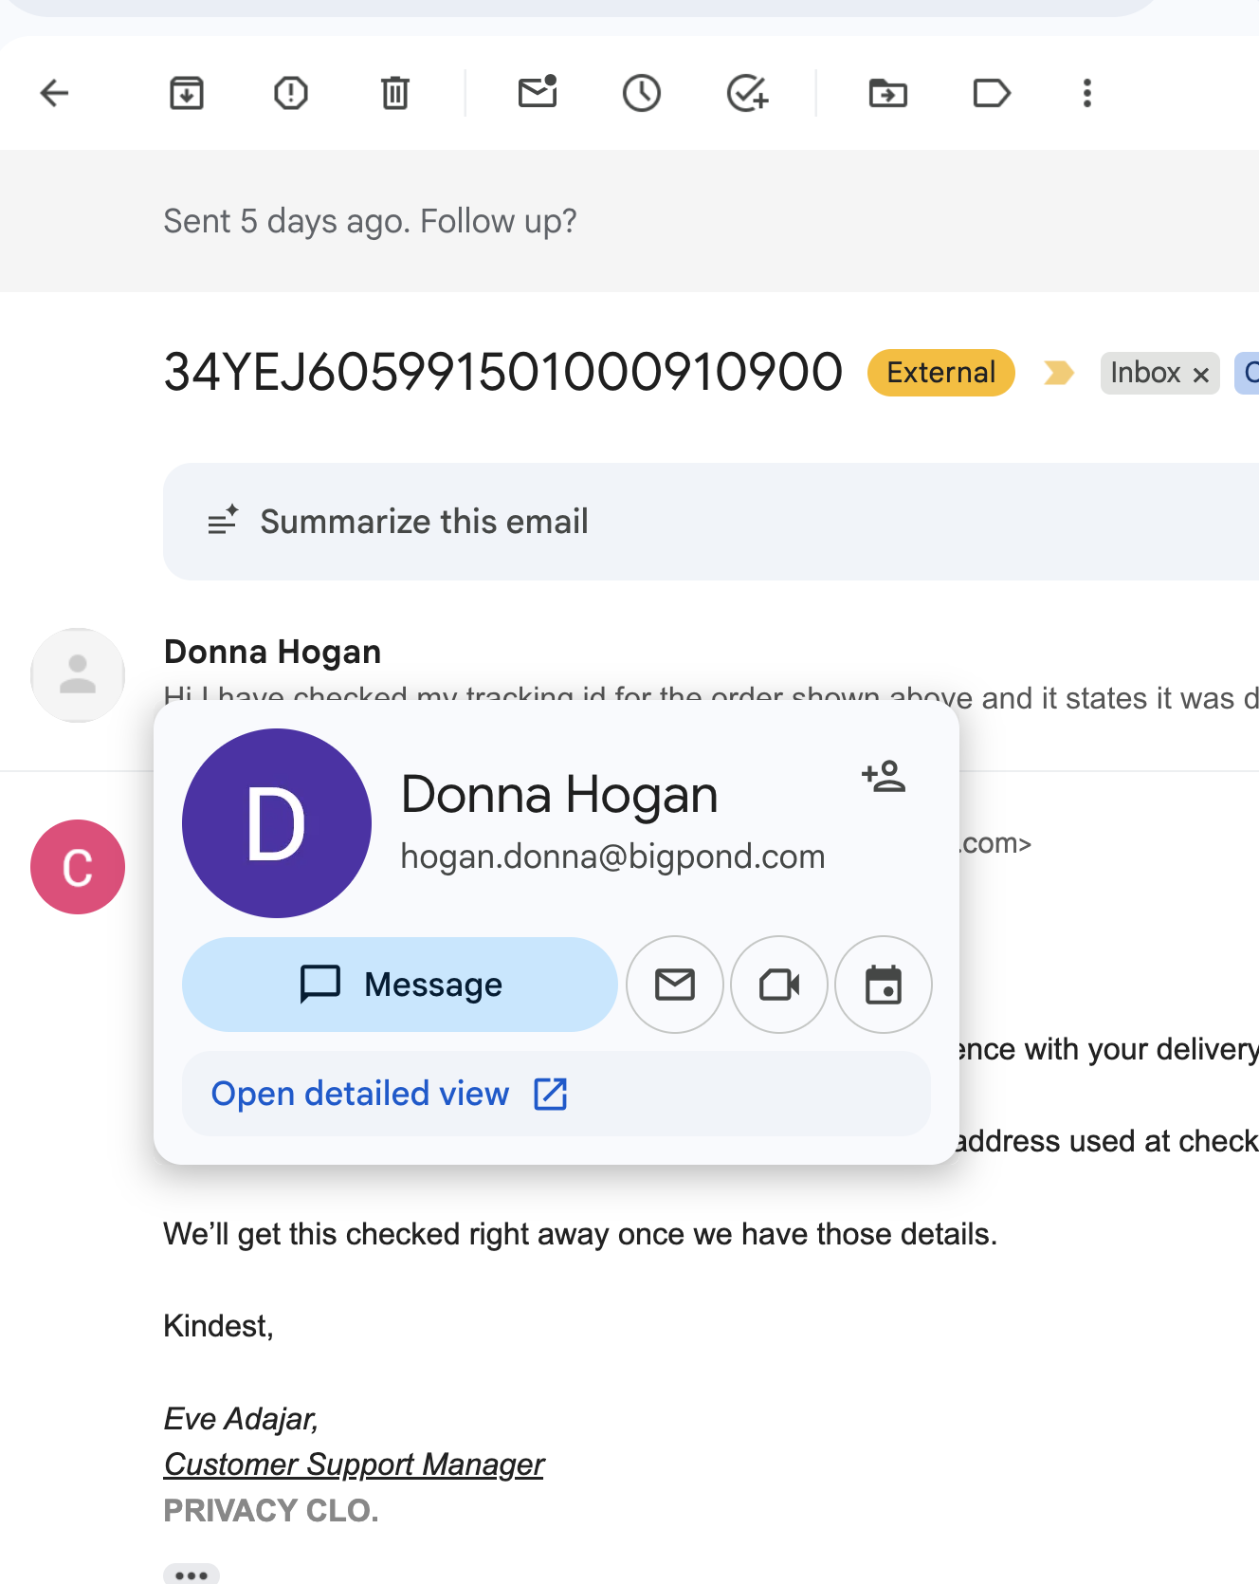Open the three-dot More options menu
Image resolution: width=1259 pixels, height=1584 pixels.
[1087, 93]
